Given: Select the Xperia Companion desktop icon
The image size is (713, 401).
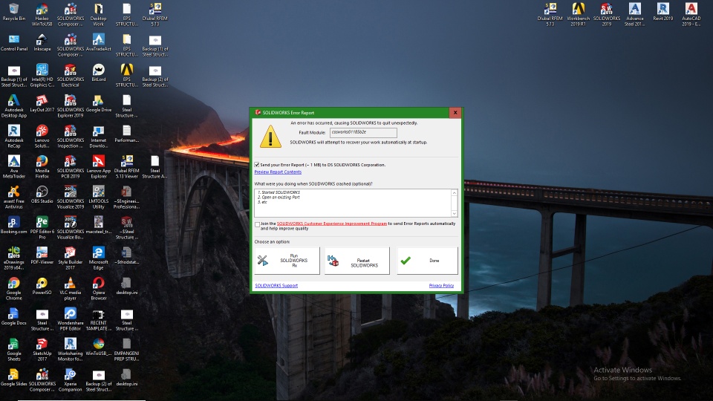Looking at the screenshot, I should tap(70, 380).
